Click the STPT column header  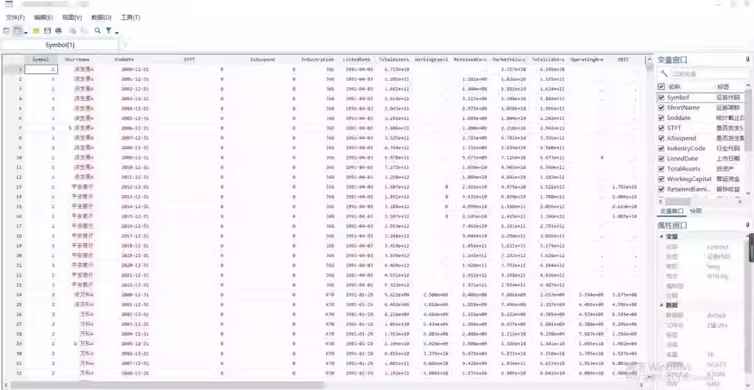[189, 59]
